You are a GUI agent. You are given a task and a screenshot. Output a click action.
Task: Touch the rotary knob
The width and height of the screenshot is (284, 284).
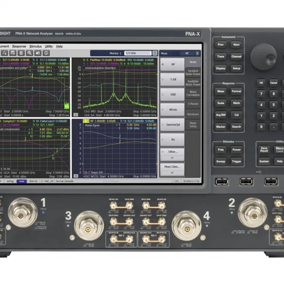click(x=264, y=56)
